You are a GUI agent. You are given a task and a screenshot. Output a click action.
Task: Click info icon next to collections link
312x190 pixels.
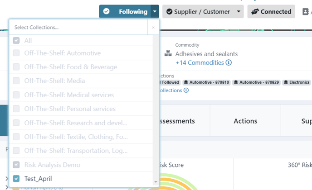(x=186, y=90)
